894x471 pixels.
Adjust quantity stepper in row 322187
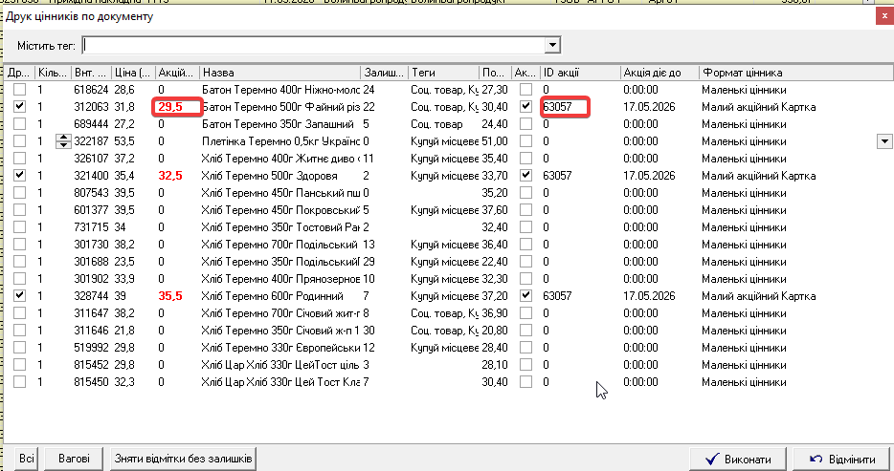coord(63,141)
